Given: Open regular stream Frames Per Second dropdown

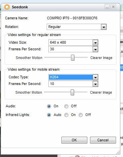Looking at the screenshot, I should click(95, 49).
